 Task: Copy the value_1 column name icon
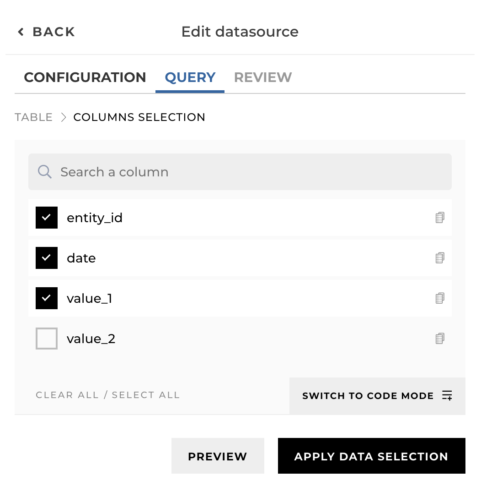tap(440, 298)
